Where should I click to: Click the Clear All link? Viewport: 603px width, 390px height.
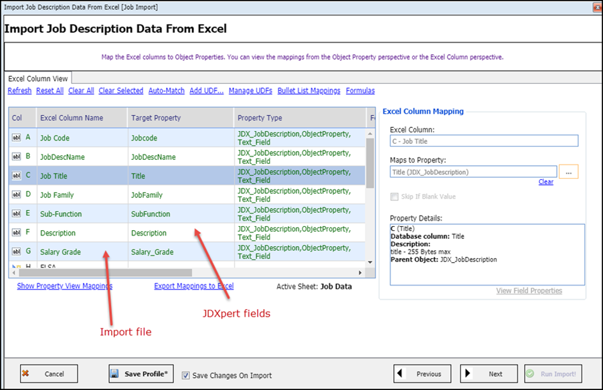(81, 91)
